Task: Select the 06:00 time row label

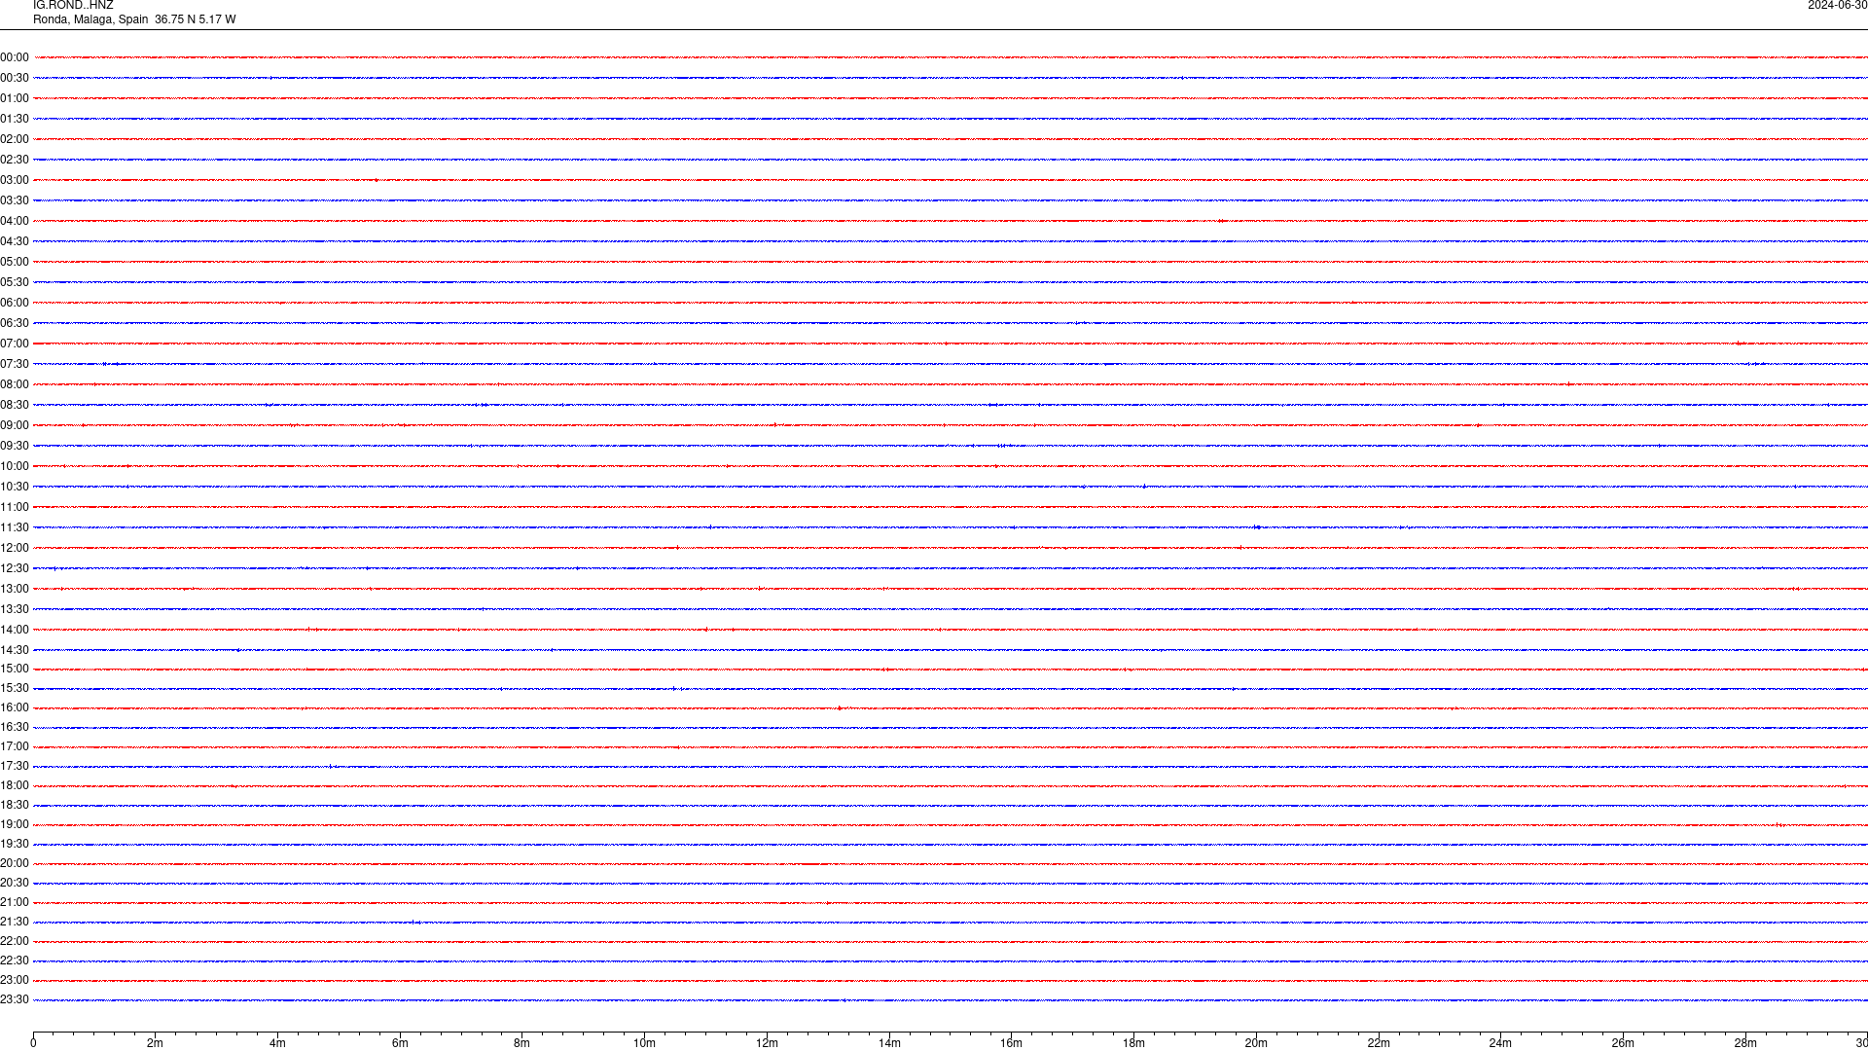Action: coord(15,303)
